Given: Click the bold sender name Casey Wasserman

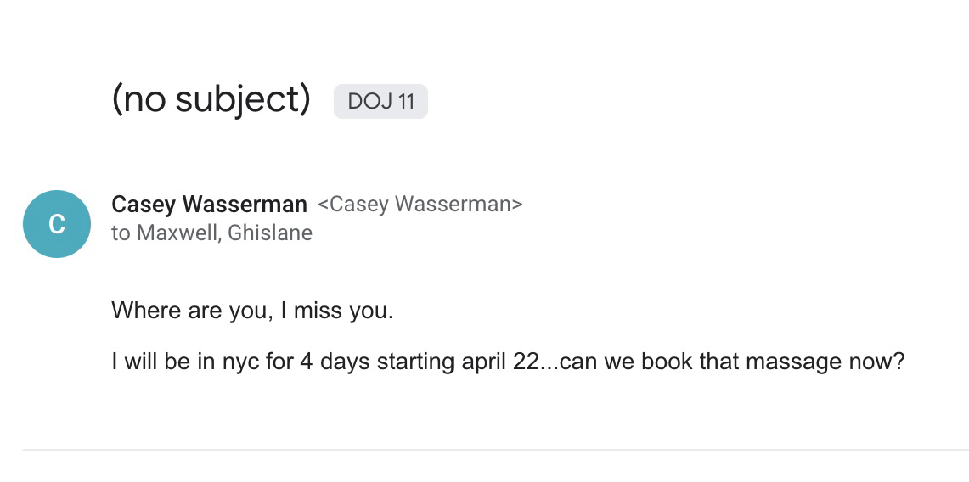Looking at the screenshot, I should (209, 205).
